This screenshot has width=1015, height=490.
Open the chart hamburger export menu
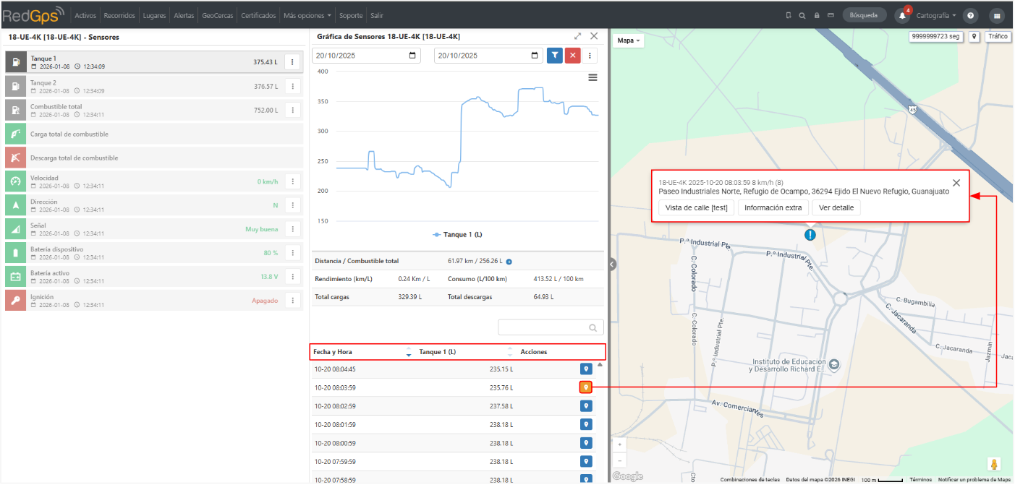(x=593, y=77)
